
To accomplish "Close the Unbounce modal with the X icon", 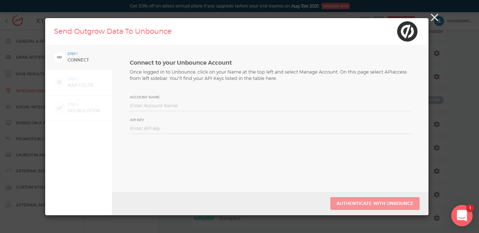I will (x=434, y=17).
